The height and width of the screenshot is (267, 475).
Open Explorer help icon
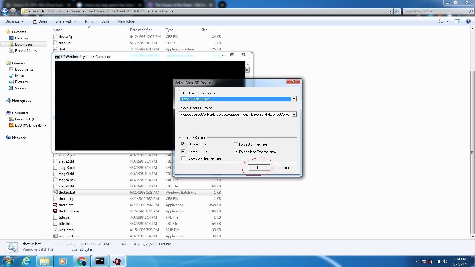click(x=468, y=21)
